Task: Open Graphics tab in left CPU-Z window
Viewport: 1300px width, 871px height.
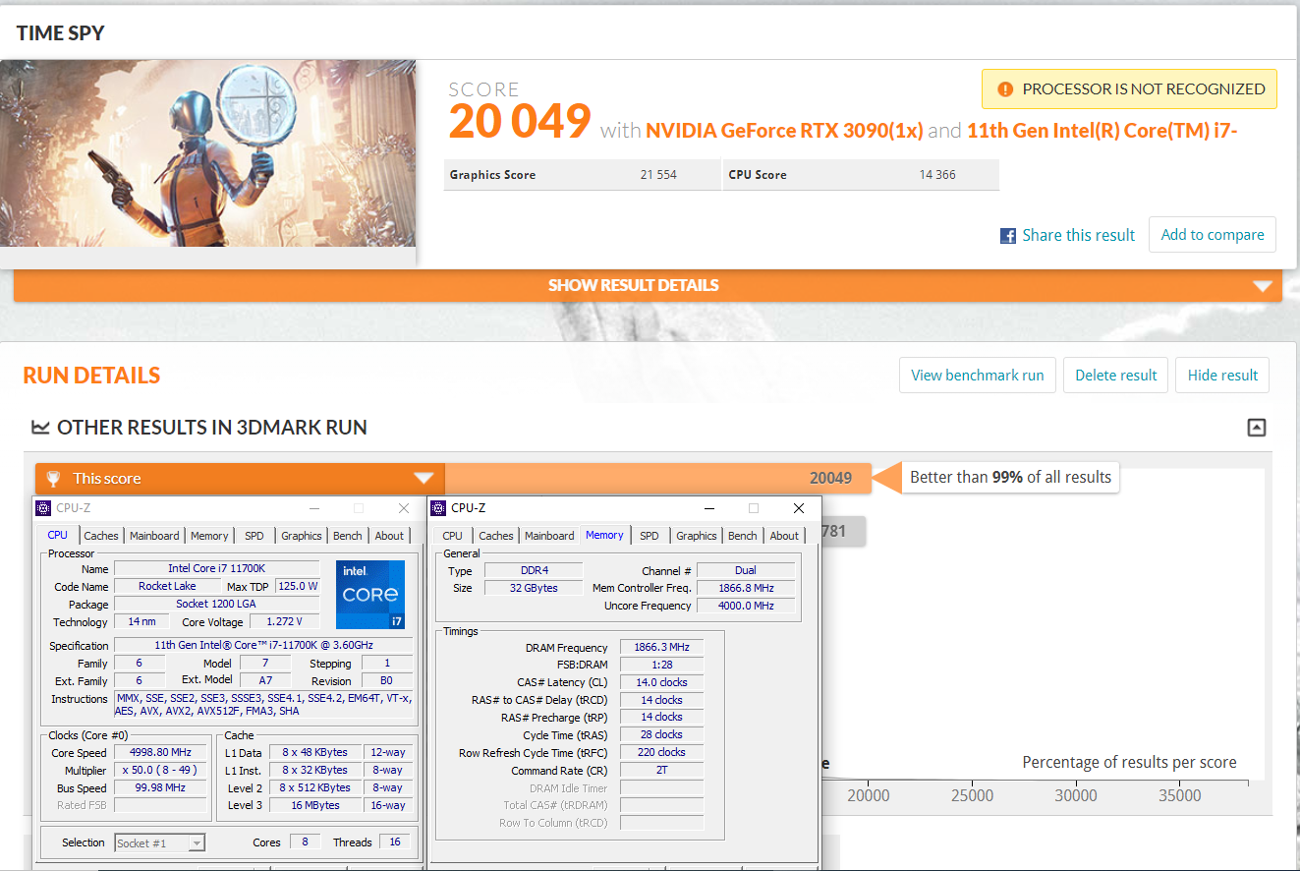Action: (x=302, y=536)
